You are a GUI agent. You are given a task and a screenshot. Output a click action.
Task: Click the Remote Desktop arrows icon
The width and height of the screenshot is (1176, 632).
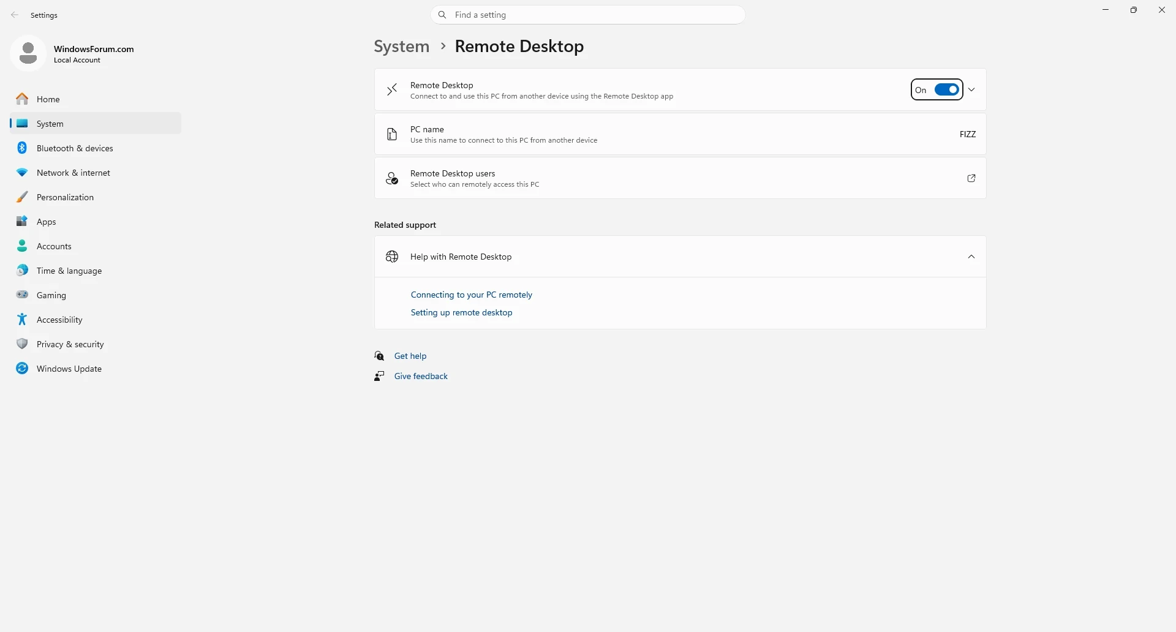pos(392,90)
